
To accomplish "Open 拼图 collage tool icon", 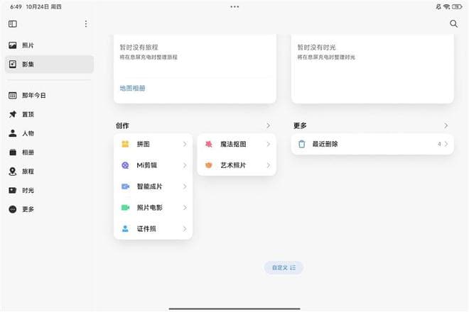I will [125, 144].
